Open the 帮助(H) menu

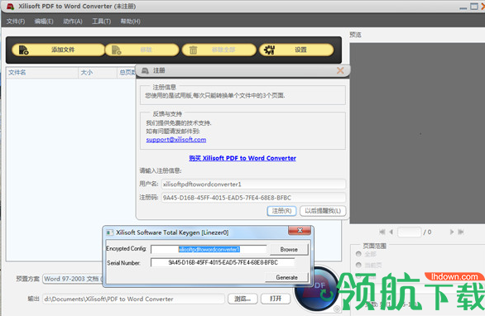[x=130, y=22]
